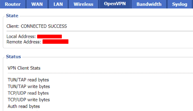Switch to the WAN tab

[37, 4]
